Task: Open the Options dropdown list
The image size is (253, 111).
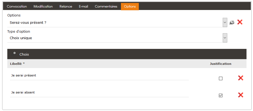Action: click(x=225, y=23)
